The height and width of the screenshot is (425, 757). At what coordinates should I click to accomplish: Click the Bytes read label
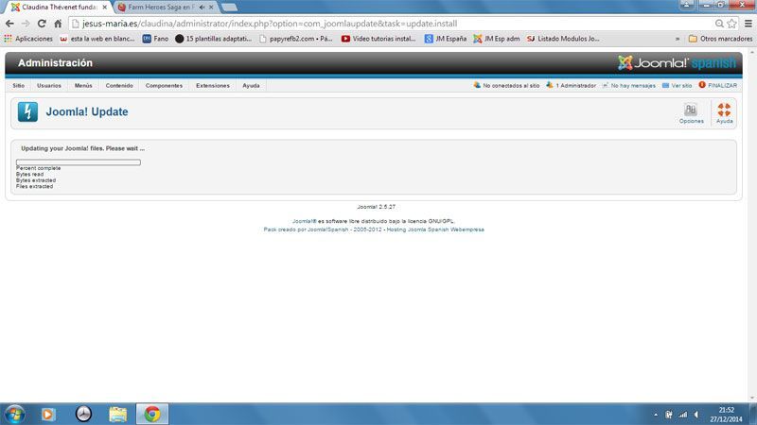pos(30,174)
